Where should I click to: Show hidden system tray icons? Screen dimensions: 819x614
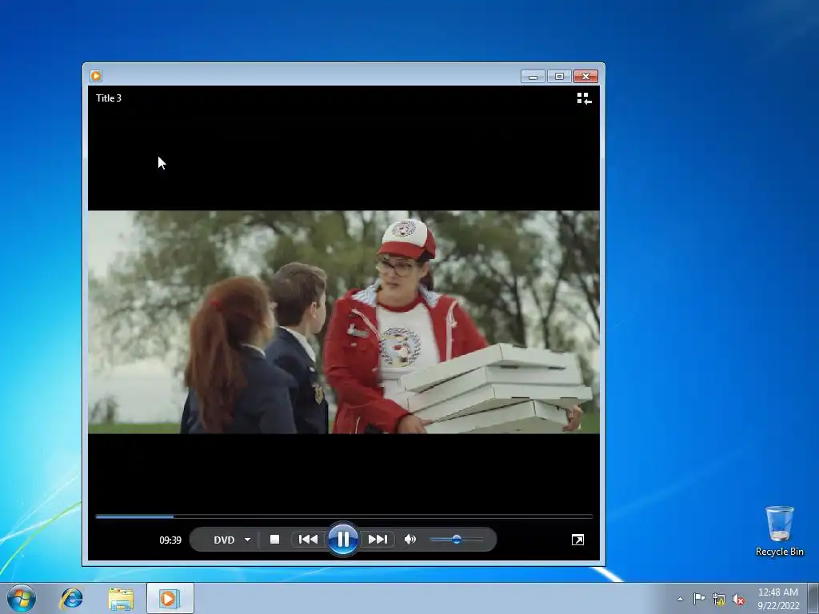(680, 599)
